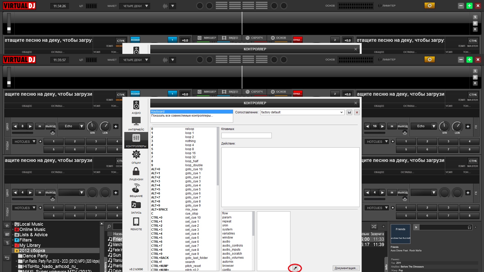The width and height of the screenshot is (484, 272).
Task: Open the ИНТЕРФЕЙС settings section
Action: (136, 124)
